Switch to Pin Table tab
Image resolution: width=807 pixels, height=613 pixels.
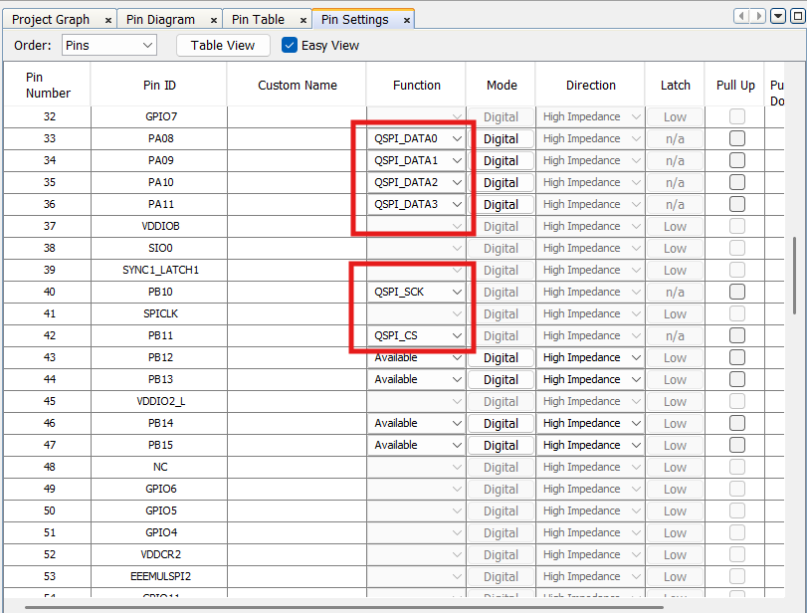tap(258, 20)
